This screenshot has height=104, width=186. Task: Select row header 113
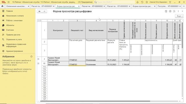44,67
